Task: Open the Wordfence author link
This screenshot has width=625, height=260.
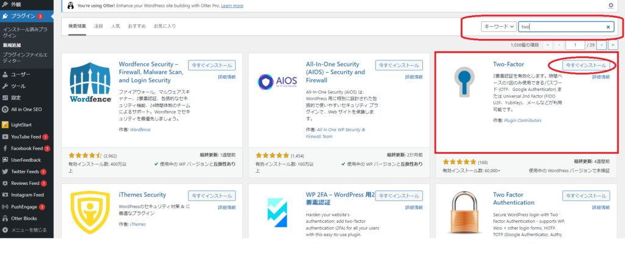Action: point(140,129)
